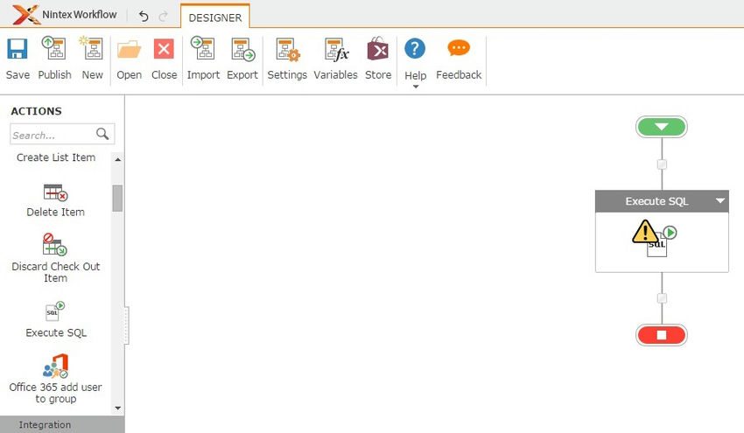The image size is (744, 433).
Task: Undo the last action
Action: coord(144,17)
